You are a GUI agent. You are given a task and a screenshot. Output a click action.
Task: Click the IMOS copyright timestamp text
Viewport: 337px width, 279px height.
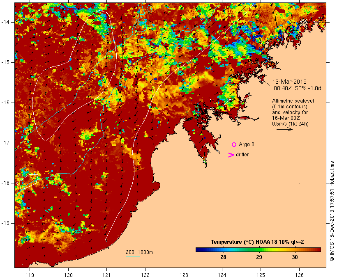point(332,211)
